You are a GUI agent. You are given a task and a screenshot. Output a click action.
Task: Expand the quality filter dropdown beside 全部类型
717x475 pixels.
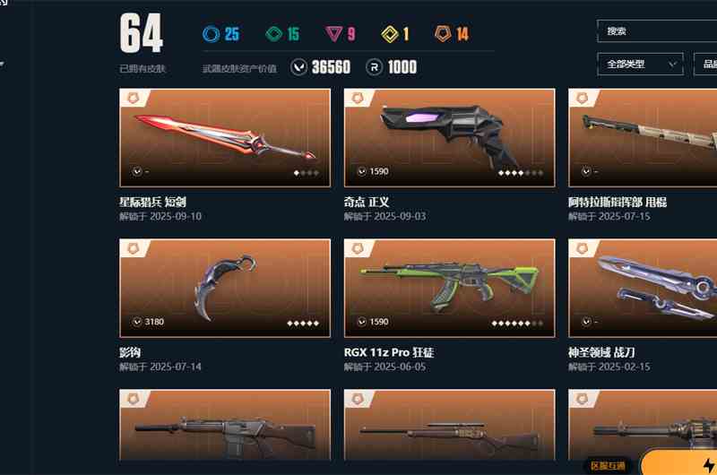pos(705,64)
